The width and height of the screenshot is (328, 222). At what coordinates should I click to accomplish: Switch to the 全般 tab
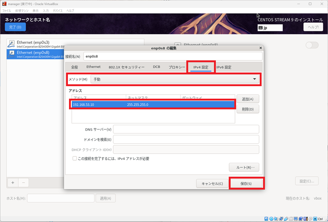(x=75, y=67)
